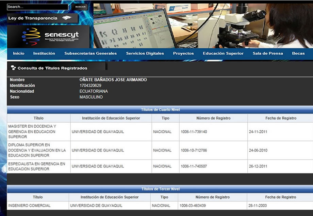Open the Ley de Transparencia link

(x=33, y=18)
